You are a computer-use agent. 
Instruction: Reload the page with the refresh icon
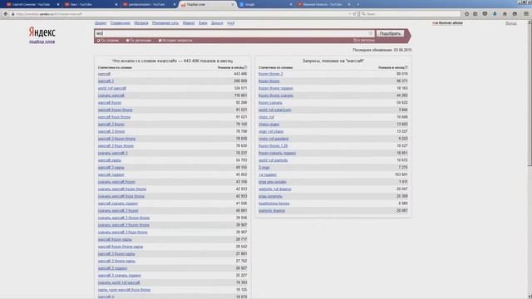coord(355,14)
